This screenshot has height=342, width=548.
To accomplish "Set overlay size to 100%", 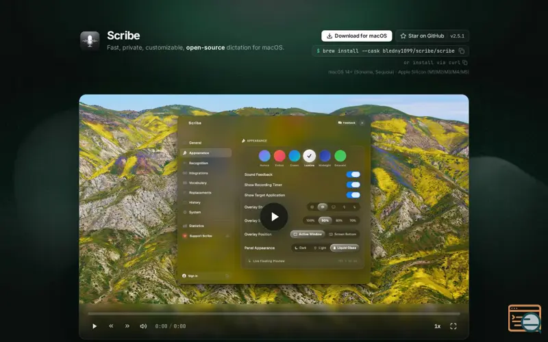I will pyautogui.click(x=310, y=220).
